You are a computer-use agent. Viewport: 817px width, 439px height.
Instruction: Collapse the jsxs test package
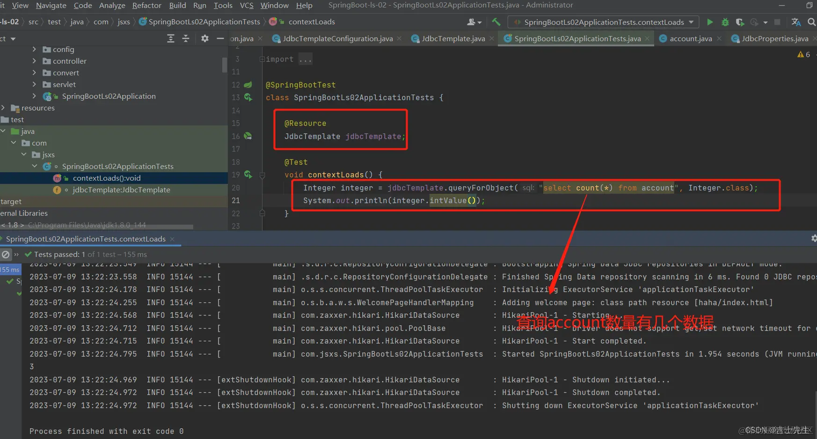[x=24, y=154]
